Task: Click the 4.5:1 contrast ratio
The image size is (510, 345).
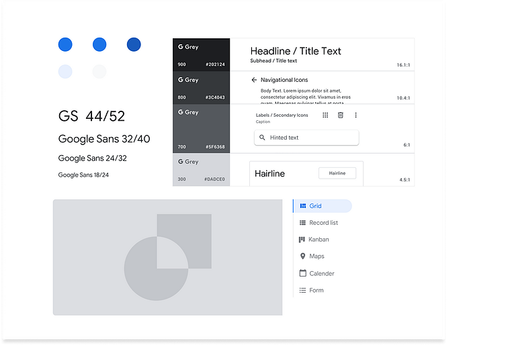Action: click(x=405, y=180)
